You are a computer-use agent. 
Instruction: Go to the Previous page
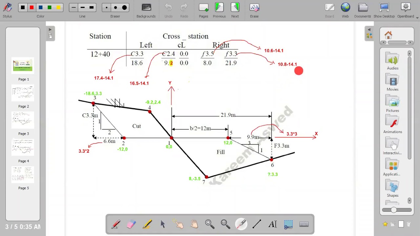point(219,10)
